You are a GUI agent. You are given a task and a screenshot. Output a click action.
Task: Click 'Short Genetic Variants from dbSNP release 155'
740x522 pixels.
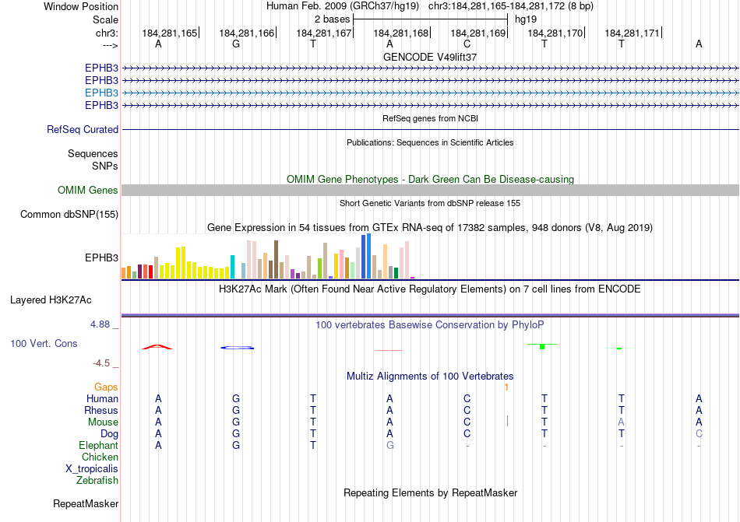[430, 204]
